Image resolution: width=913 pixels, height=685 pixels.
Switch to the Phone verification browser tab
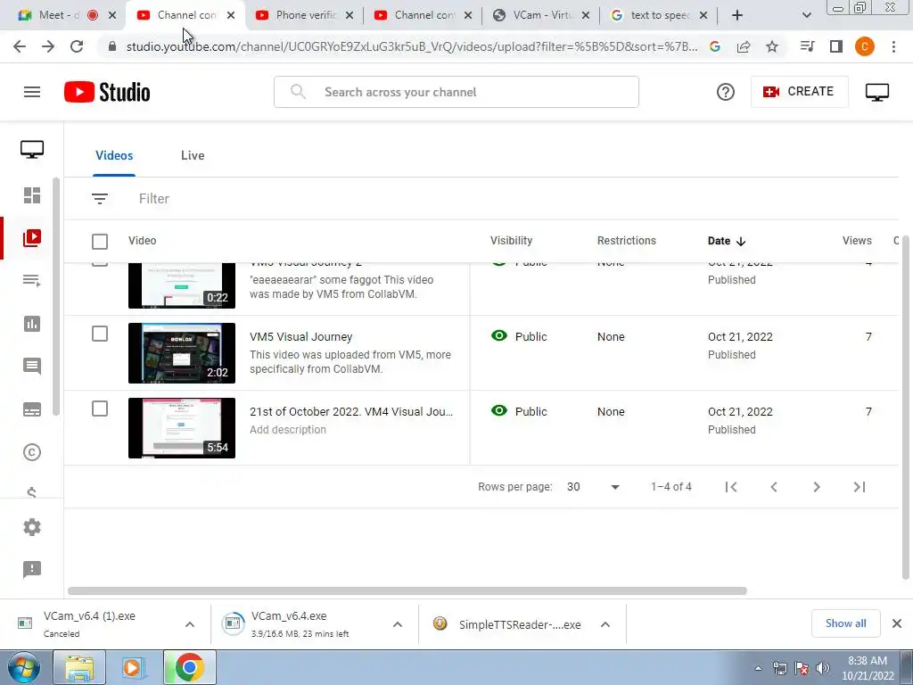tap(305, 15)
